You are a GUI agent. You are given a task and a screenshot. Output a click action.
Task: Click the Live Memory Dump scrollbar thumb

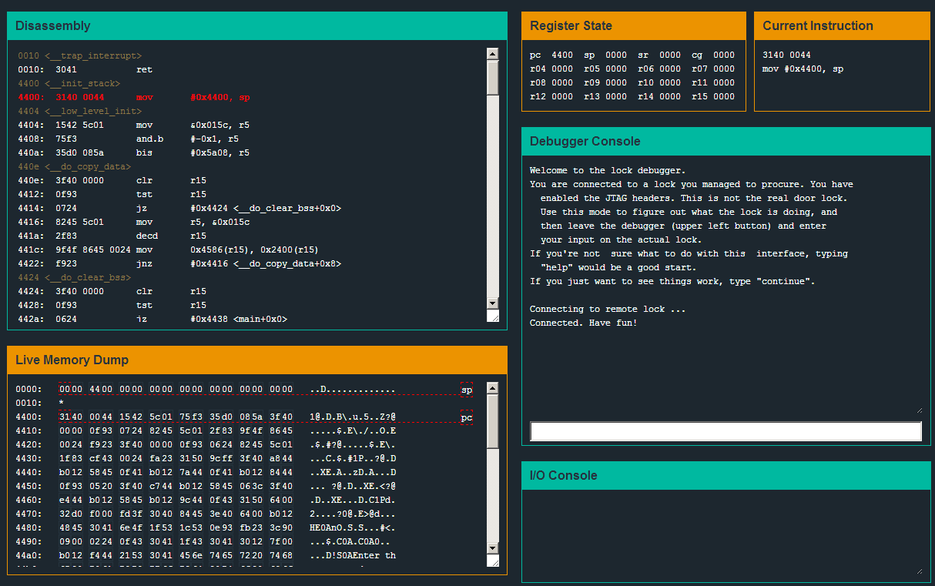[493, 421]
